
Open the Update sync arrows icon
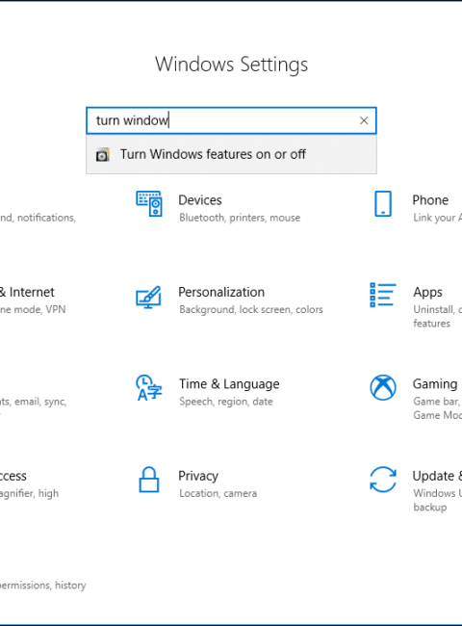pyautogui.click(x=383, y=480)
